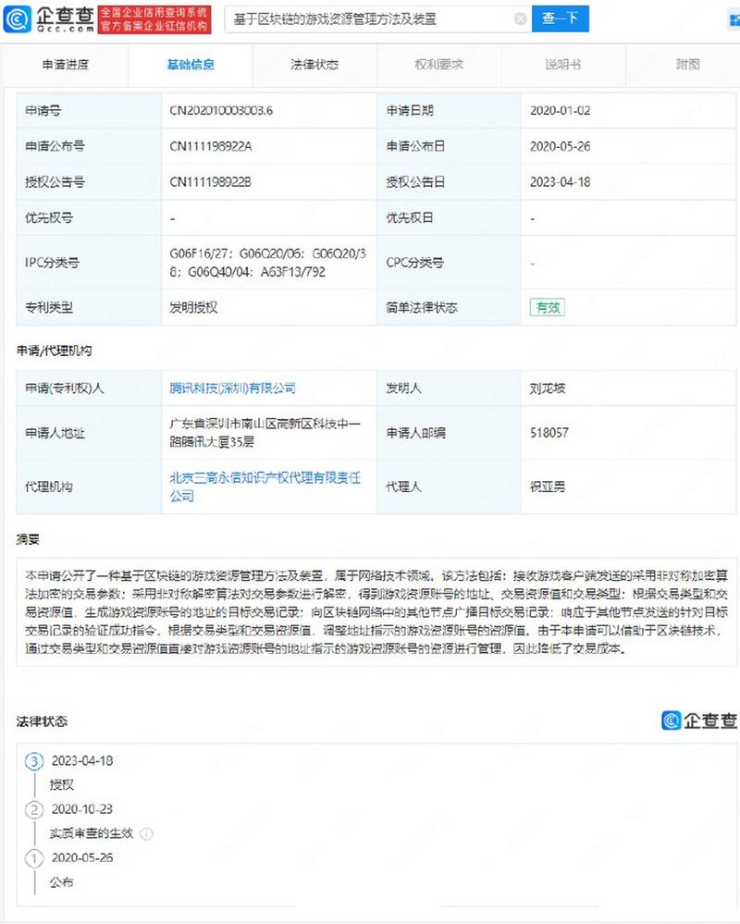The image size is (740, 924).
Task: Click the green 有效 status tag
Action: click(x=547, y=307)
